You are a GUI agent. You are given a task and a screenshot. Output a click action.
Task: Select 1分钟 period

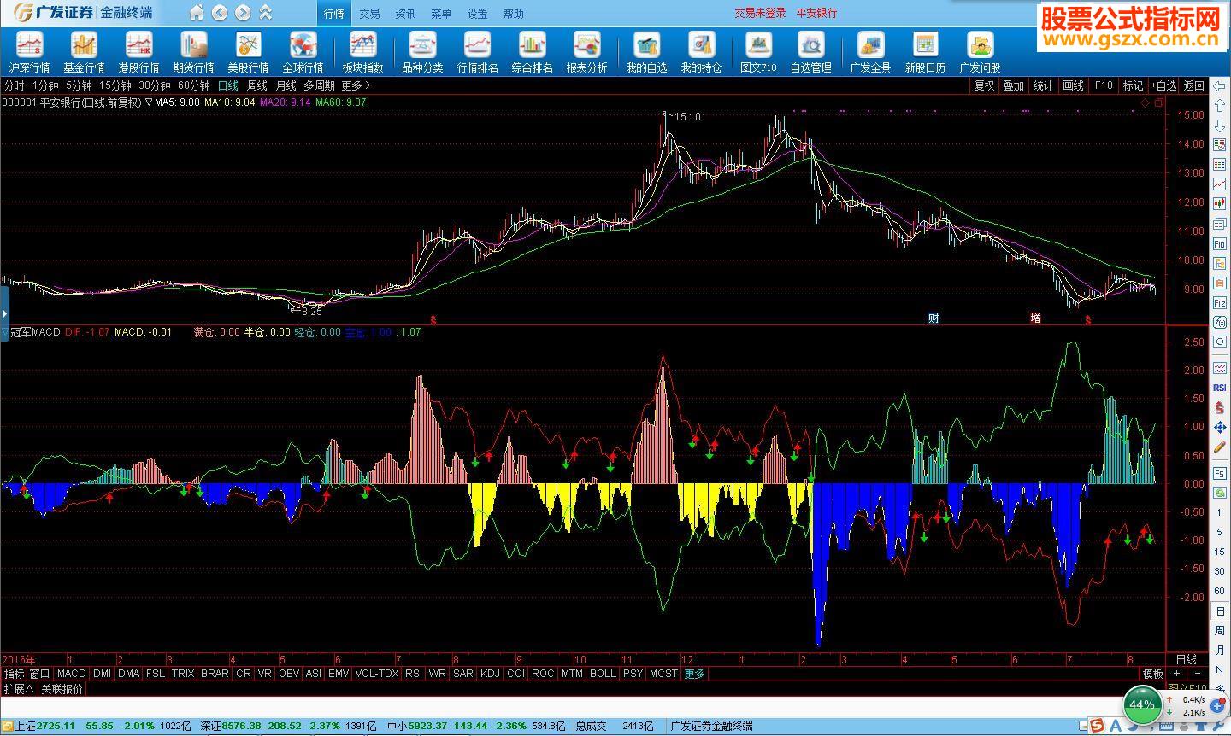coord(45,85)
